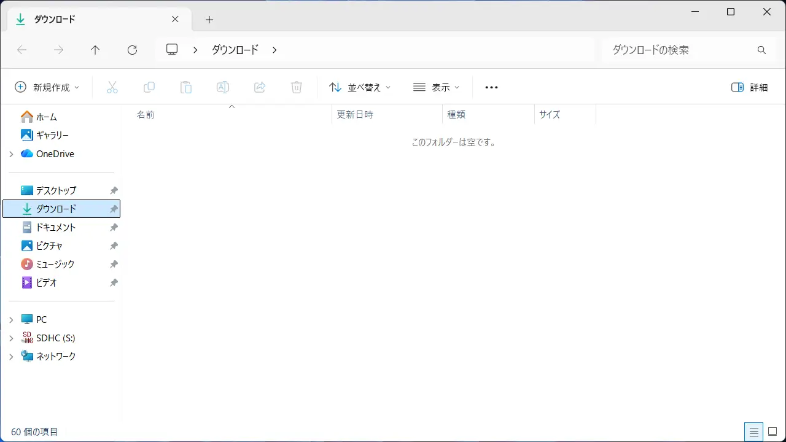Open the ... see-more menu

pos(491,87)
